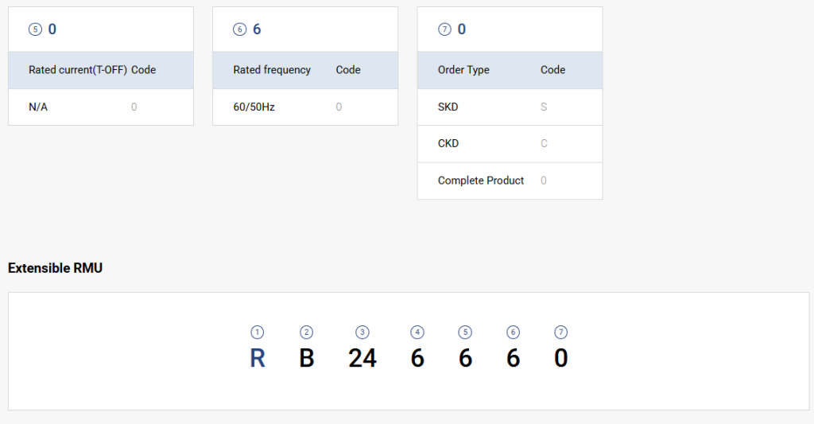This screenshot has width=814, height=424.
Task: Select the 24 code segment
Action: pos(362,359)
